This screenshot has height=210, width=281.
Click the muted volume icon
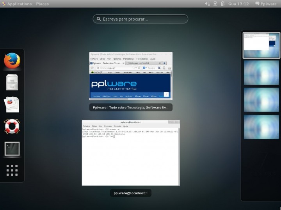point(207,4)
